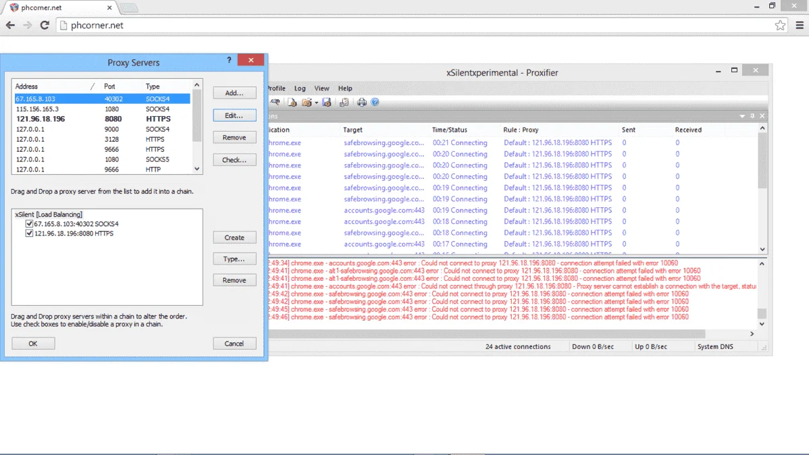Image resolution: width=809 pixels, height=455 pixels.
Task: Uncheck 67.165.8.103:40302 SOCKS4 in the chain
Action: [30, 224]
